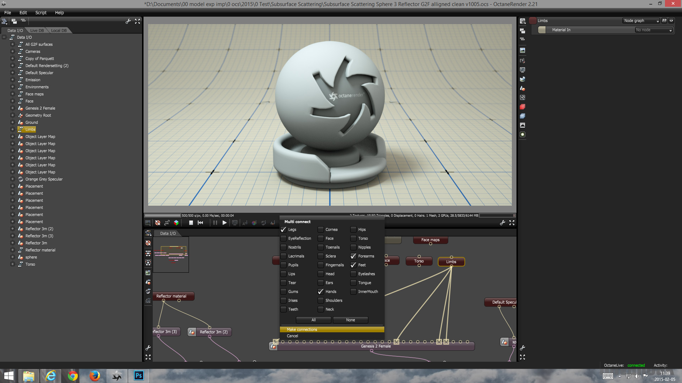Uncheck the Hands checkbox
This screenshot has width=682, height=383.
pos(320,292)
